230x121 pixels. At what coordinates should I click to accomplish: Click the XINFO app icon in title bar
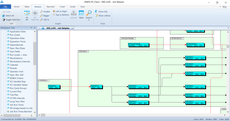point(2,2)
